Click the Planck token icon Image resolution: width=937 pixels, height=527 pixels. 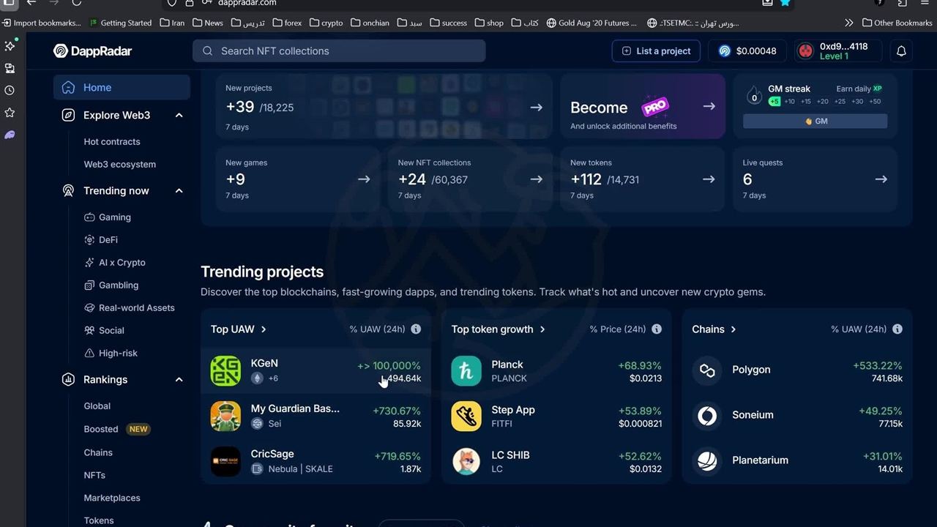pyautogui.click(x=466, y=371)
